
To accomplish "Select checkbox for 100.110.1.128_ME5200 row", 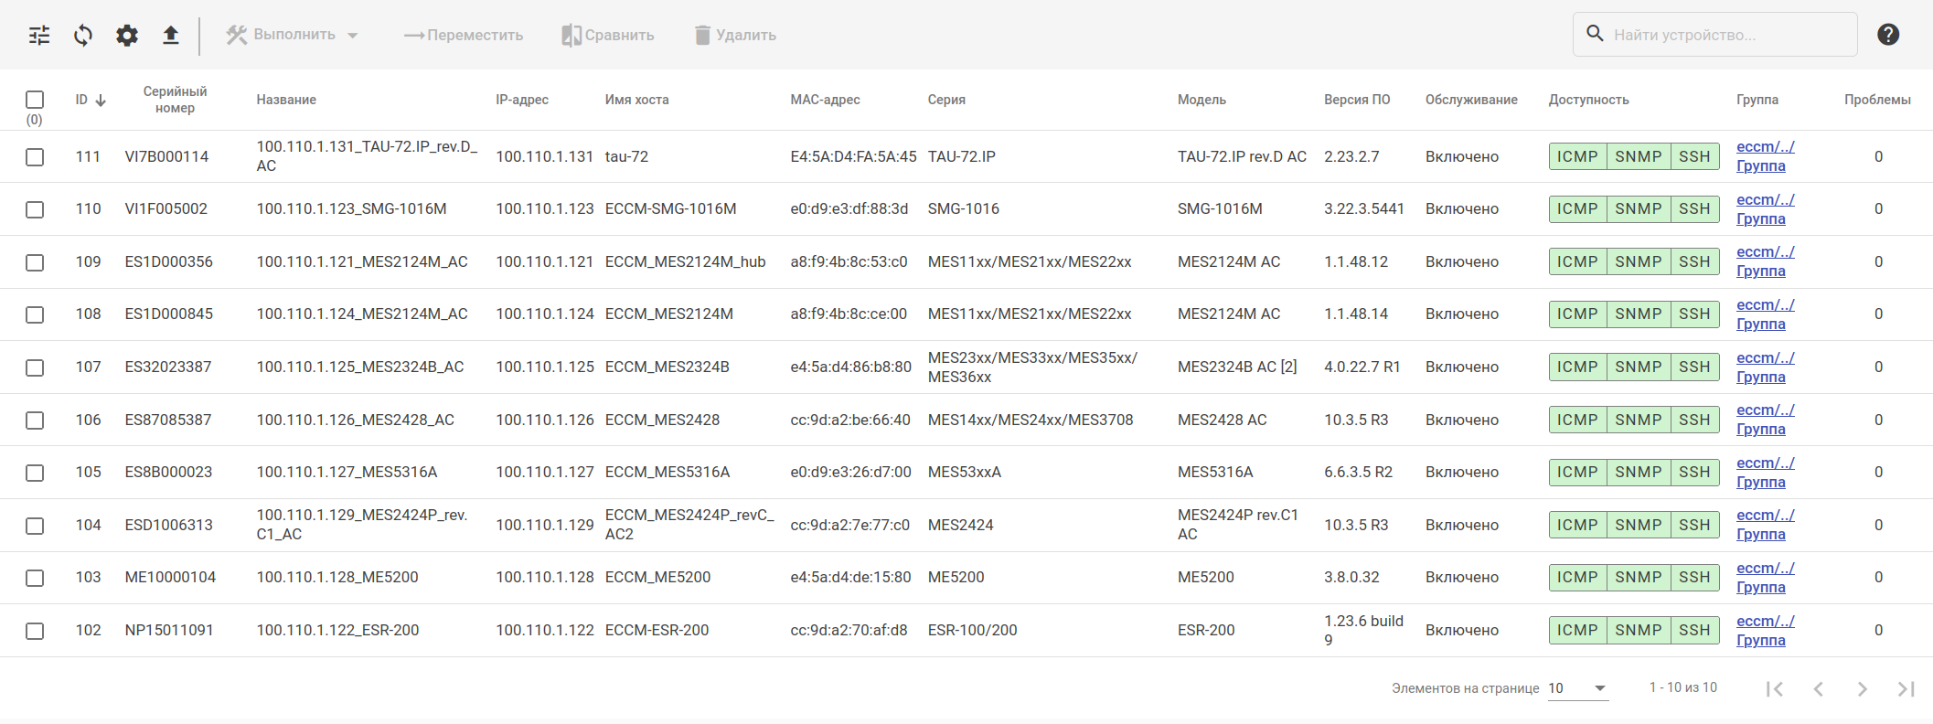I will click(35, 578).
